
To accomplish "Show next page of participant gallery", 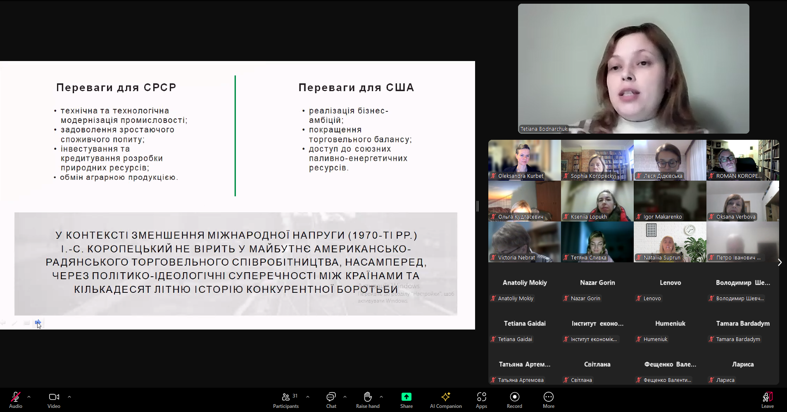I will (780, 262).
